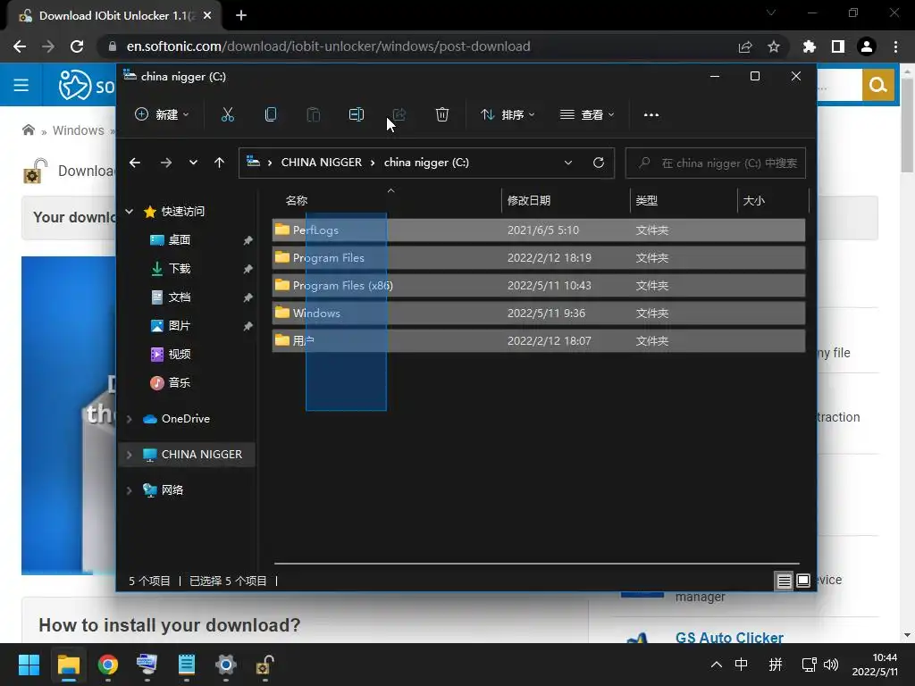Click Chrome's profile avatar icon
The width and height of the screenshot is (915, 686).
(x=867, y=46)
